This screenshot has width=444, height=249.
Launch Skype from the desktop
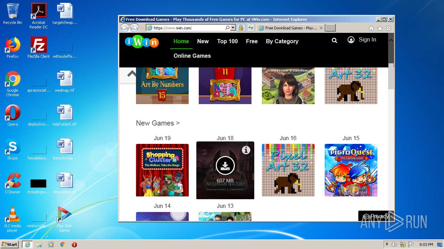click(x=12, y=149)
